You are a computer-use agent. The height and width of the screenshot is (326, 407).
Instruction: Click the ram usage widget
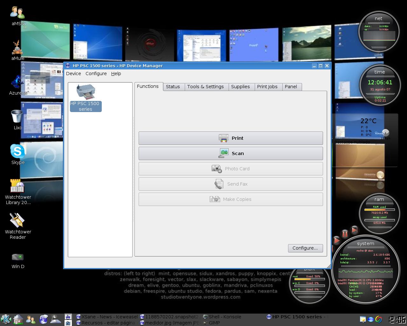pyautogui.click(x=379, y=214)
